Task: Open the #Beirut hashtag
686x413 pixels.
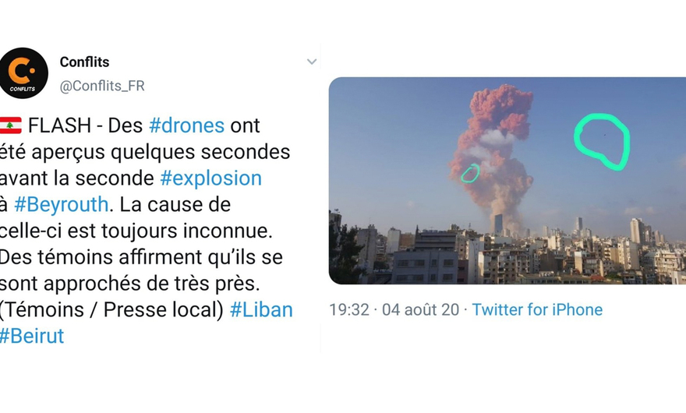Action: pos(32,336)
